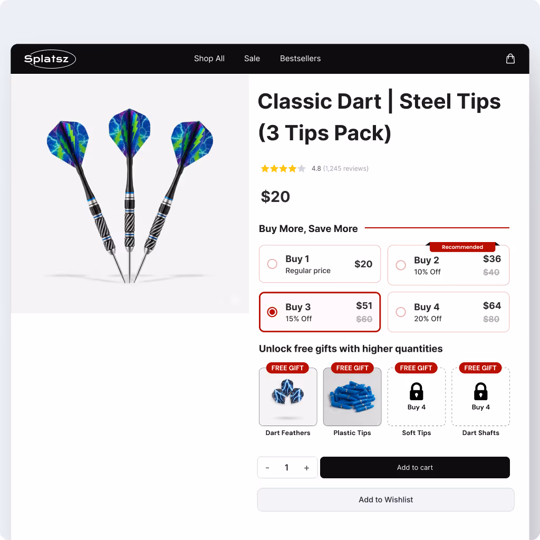Increase quantity with the plus button
This screenshot has width=540, height=540.
coord(306,468)
